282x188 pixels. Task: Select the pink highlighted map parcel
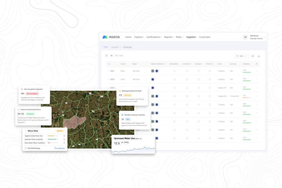coord(74,122)
